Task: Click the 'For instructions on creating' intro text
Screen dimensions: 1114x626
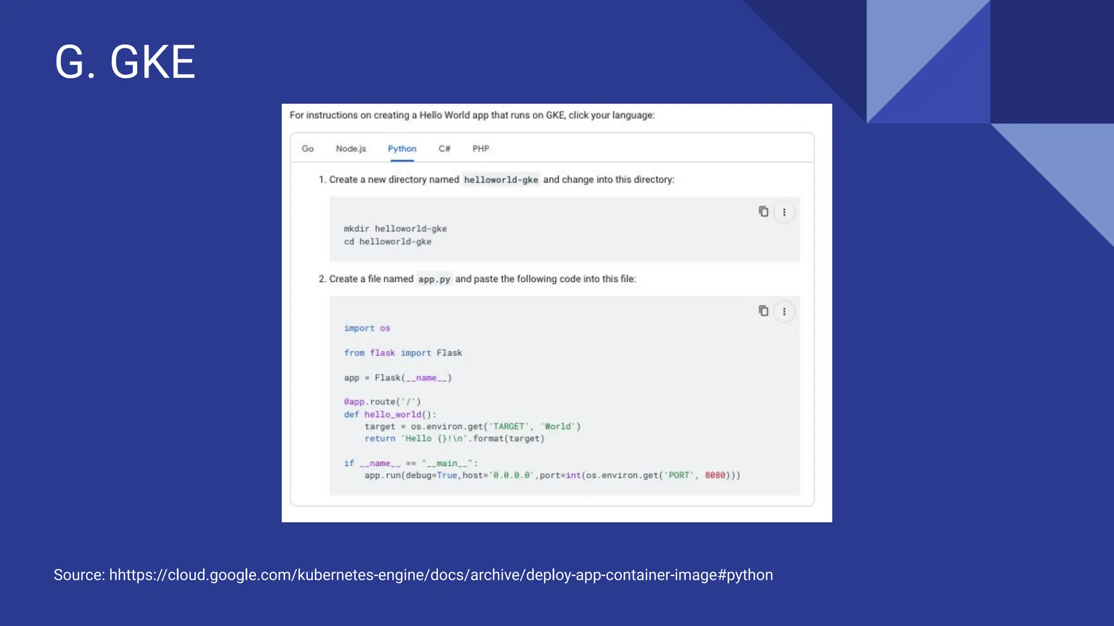Action: 472,115
